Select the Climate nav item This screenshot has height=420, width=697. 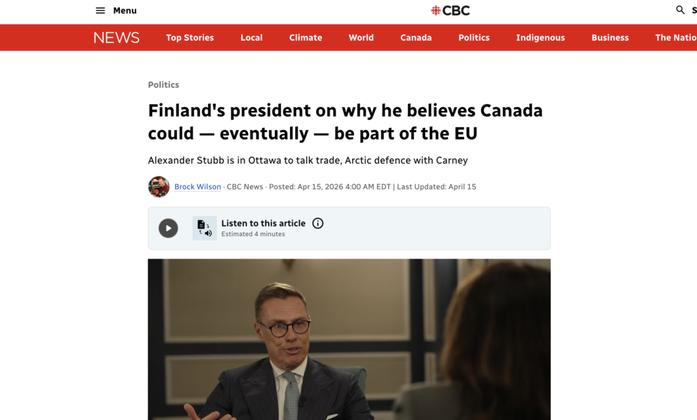pyautogui.click(x=306, y=37)
